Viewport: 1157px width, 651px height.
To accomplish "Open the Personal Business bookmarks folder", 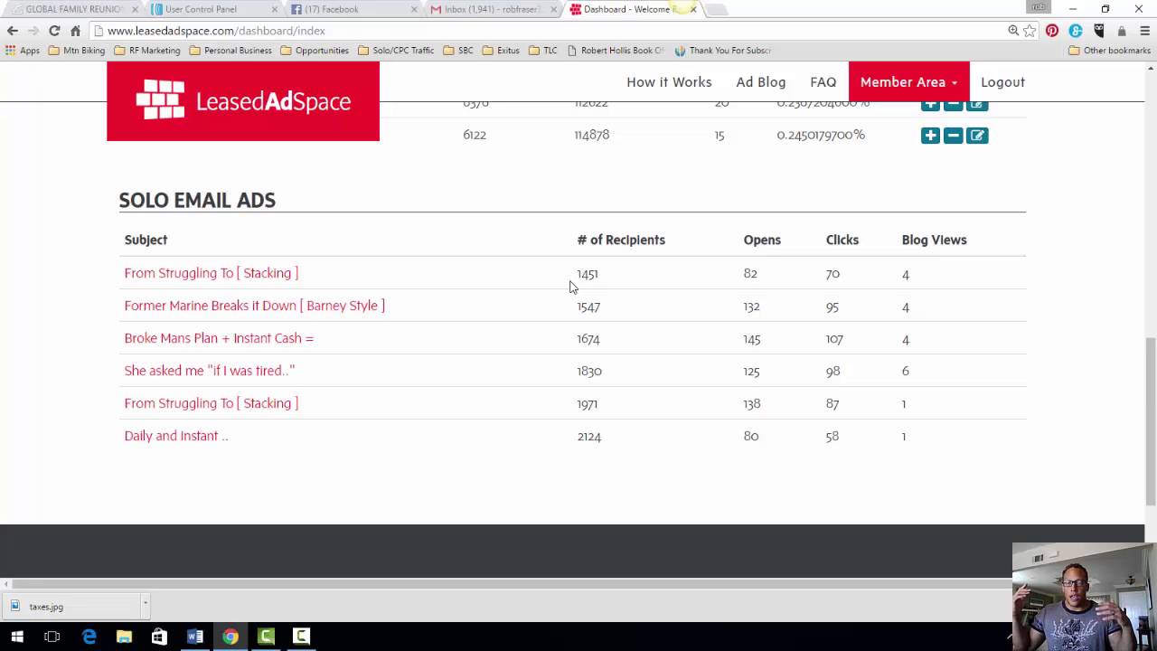I will click(x=230, y=51).
